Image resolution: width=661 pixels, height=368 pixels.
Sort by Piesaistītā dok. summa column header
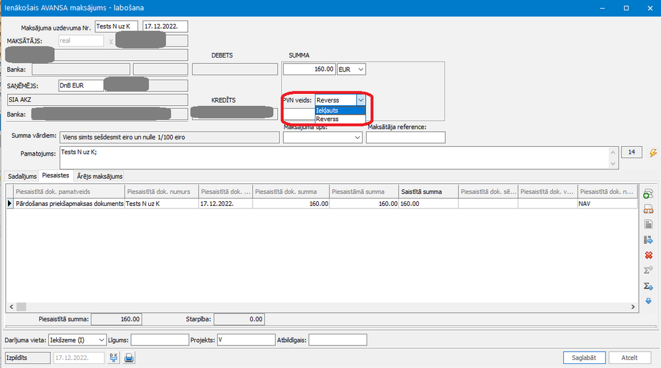291,191
